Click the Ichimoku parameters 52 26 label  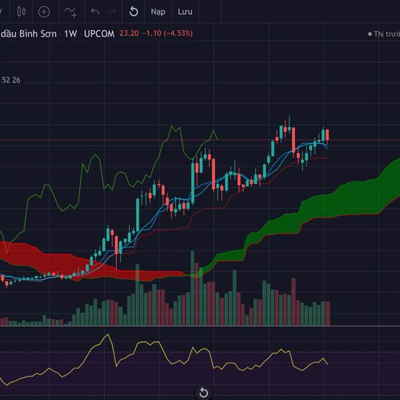pyautogui.click(x=11, y=80)
